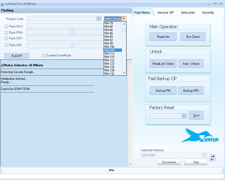Select RM-84 from model list

point(113,27)
